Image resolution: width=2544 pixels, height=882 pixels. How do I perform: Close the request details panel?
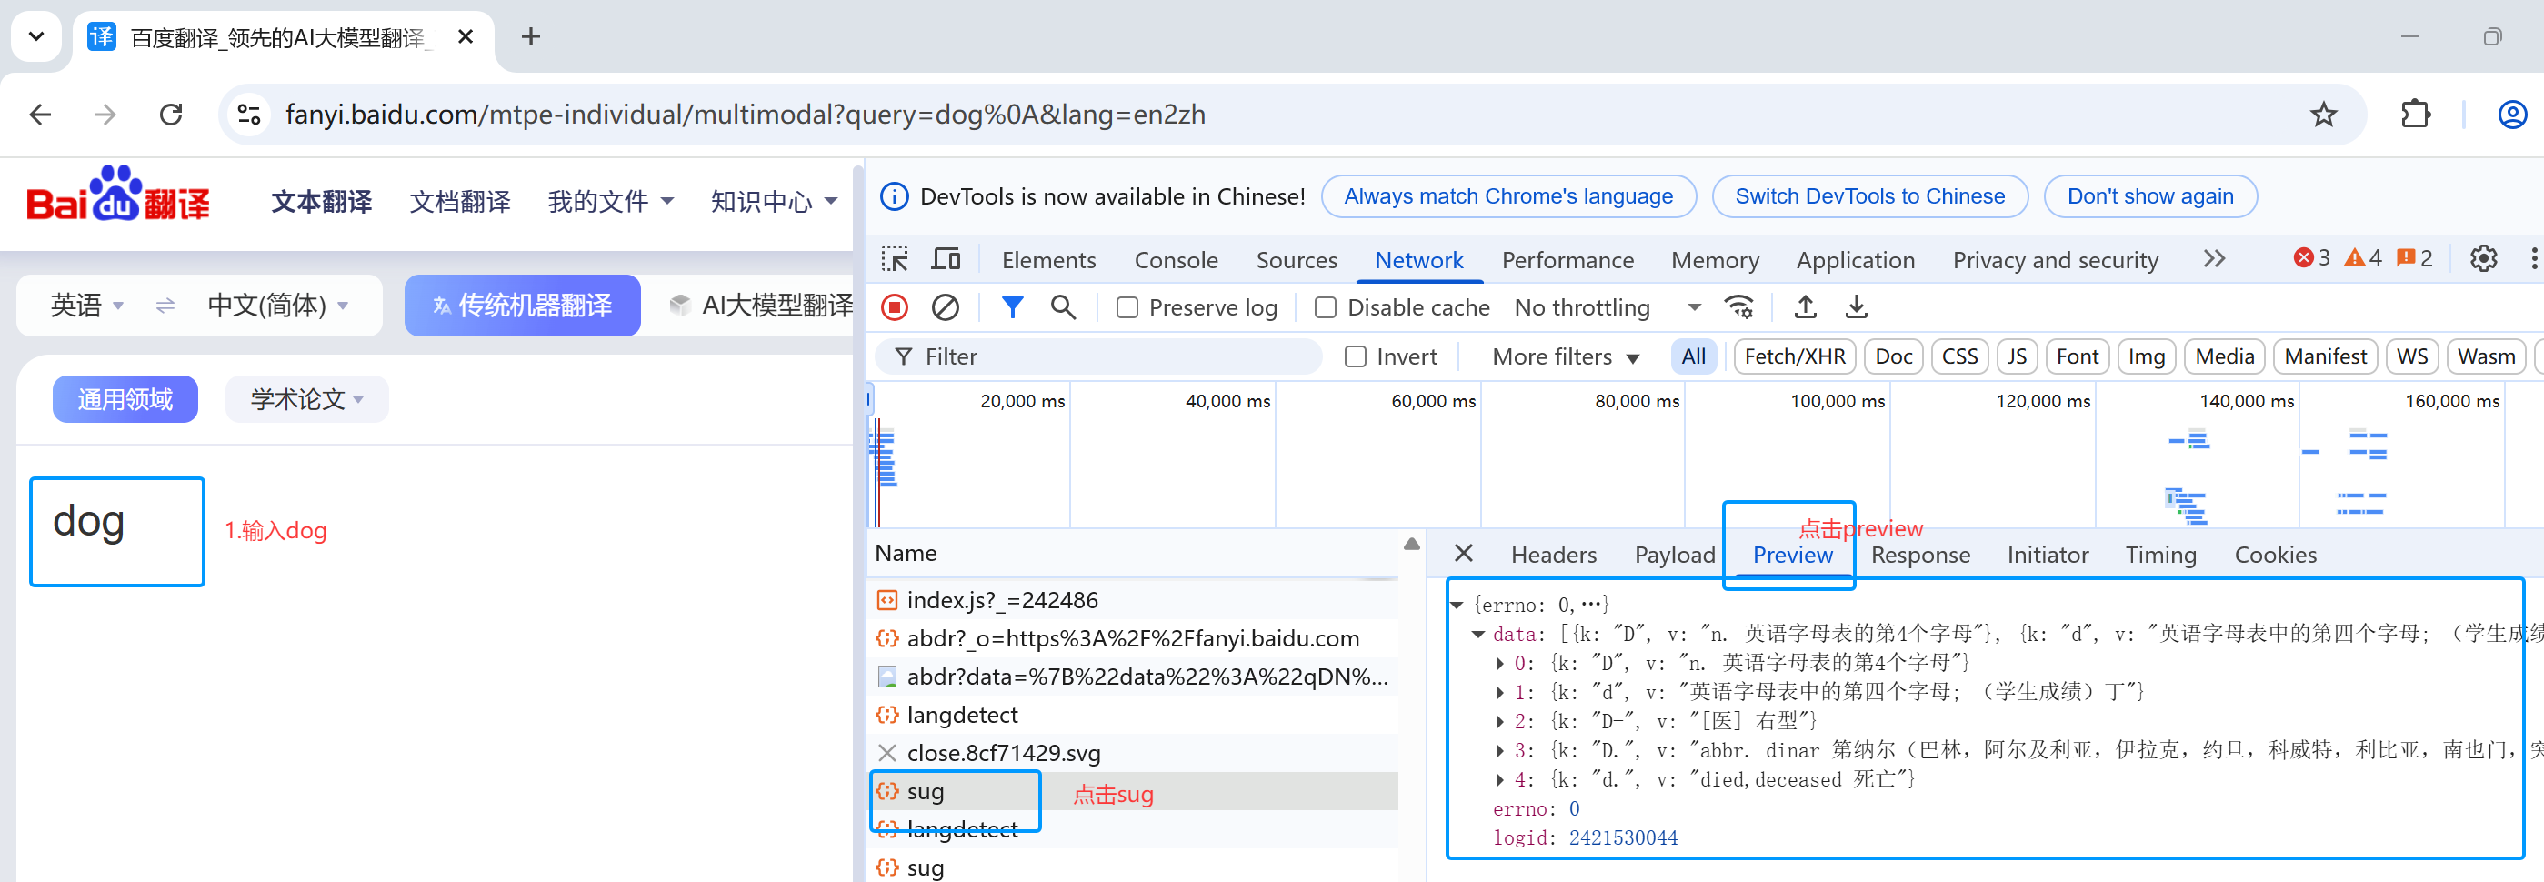tap(1464, 553)
